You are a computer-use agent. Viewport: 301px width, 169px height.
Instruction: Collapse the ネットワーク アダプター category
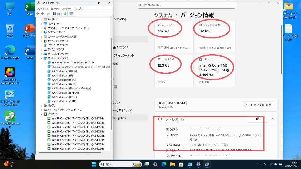42,58
